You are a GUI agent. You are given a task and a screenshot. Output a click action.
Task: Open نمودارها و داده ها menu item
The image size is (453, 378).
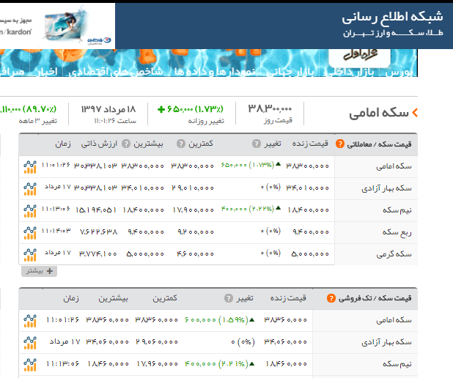click(x=215, y=71)
